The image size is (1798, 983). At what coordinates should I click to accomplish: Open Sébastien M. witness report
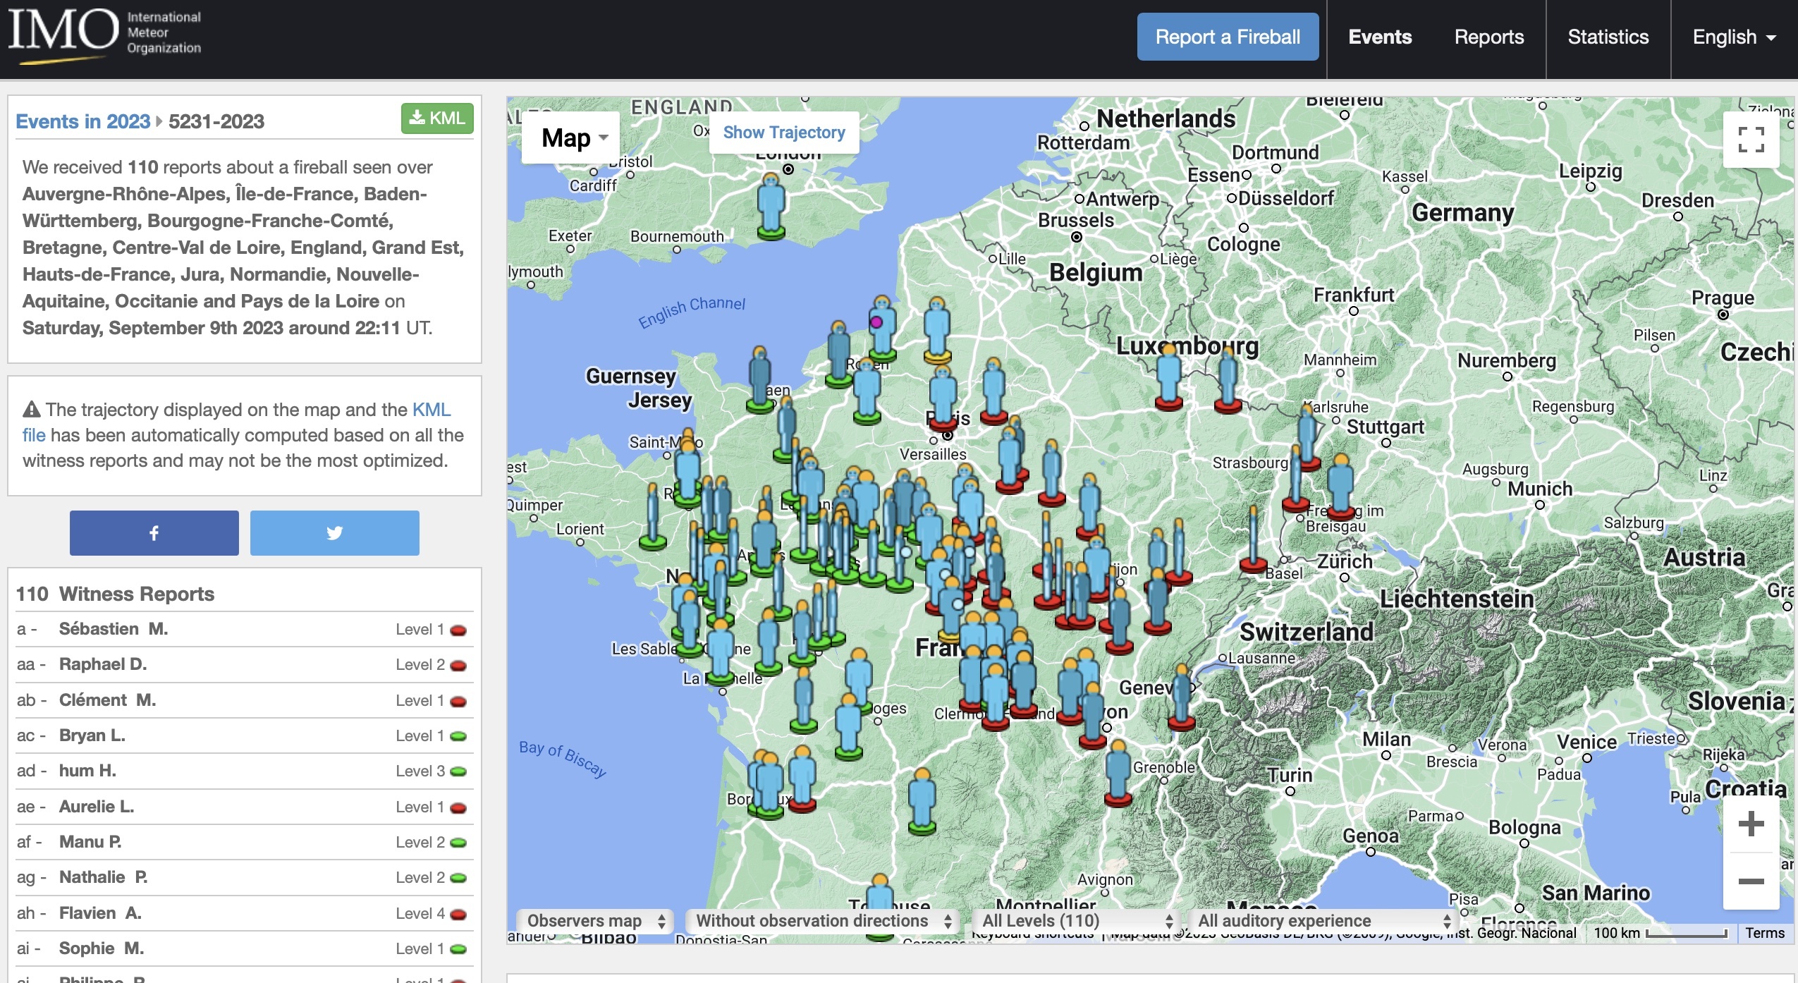coord(114,629)
